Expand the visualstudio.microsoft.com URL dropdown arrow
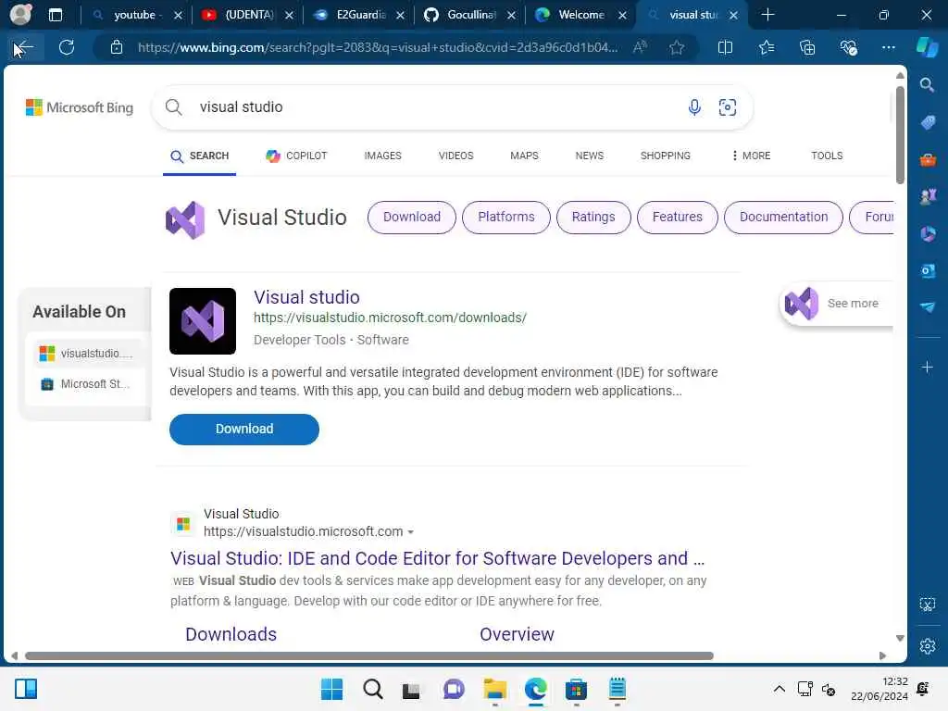The image size is (948, 711). 410,532
